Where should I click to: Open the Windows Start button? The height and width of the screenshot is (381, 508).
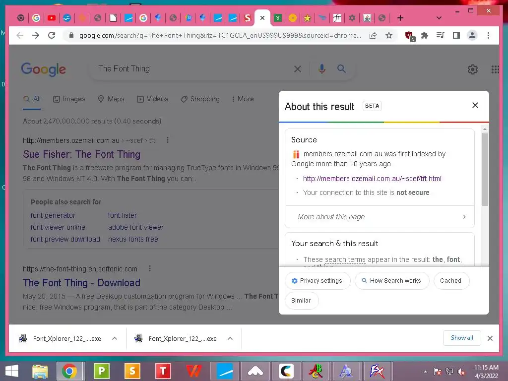[x=12, y=371]
